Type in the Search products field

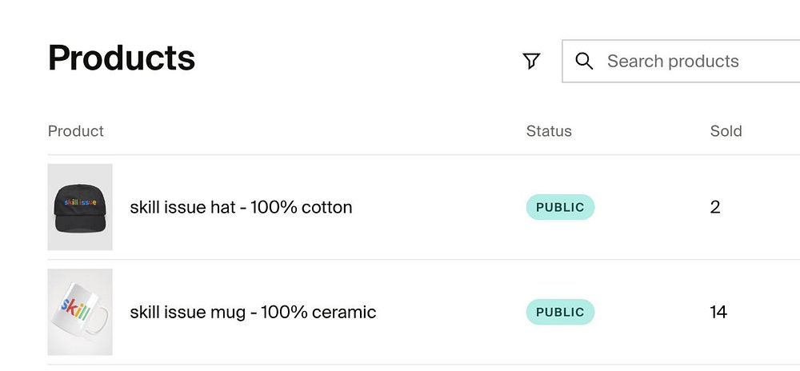688,62
